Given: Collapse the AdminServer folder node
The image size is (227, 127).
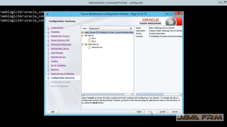Looking at the screenshot, I should coord(83,44).
